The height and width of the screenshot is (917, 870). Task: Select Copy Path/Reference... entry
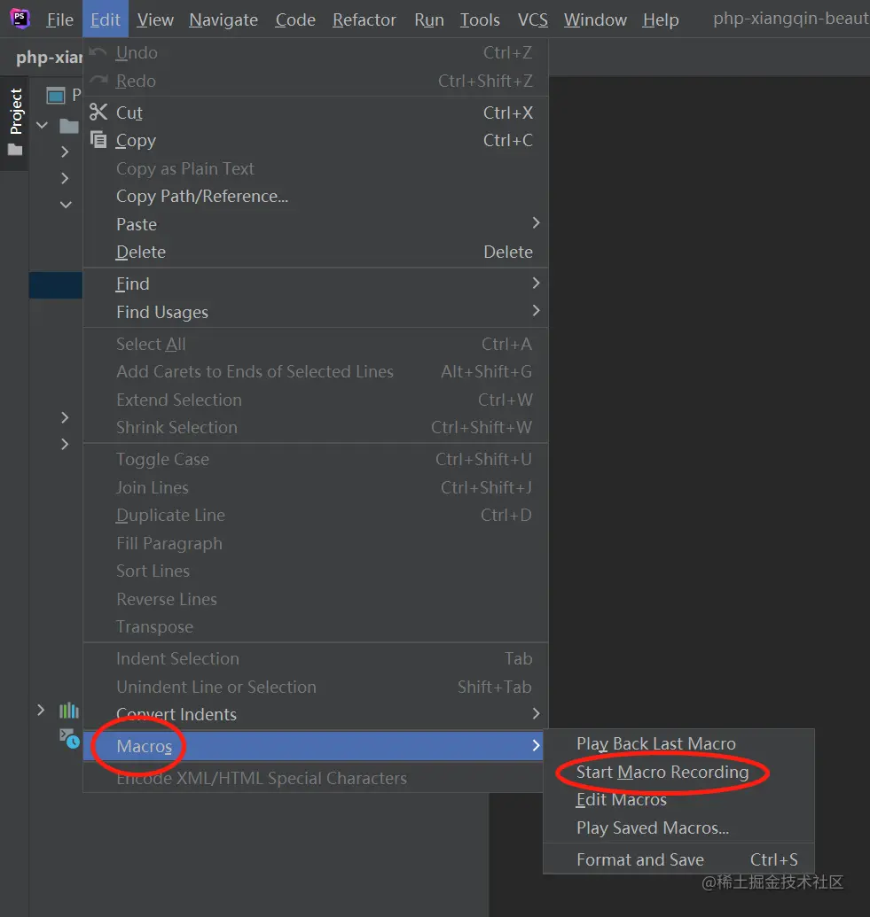[x=316, y=197]
